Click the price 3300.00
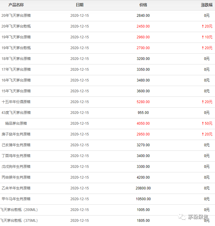 pos(143,167)
